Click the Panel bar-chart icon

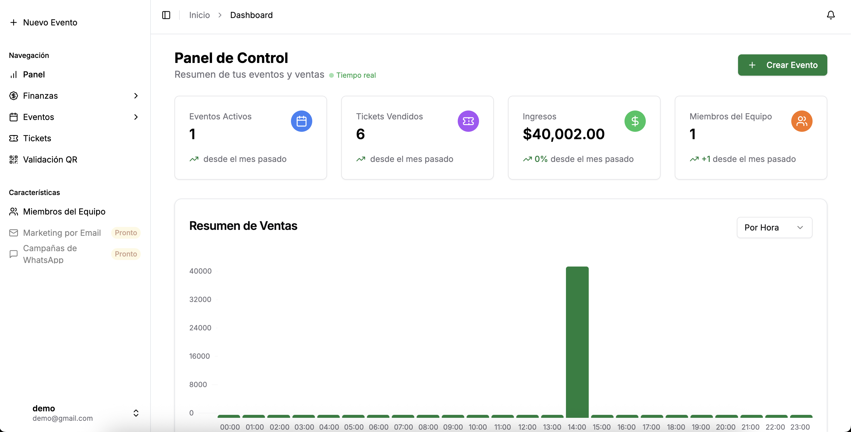point(14,74)
